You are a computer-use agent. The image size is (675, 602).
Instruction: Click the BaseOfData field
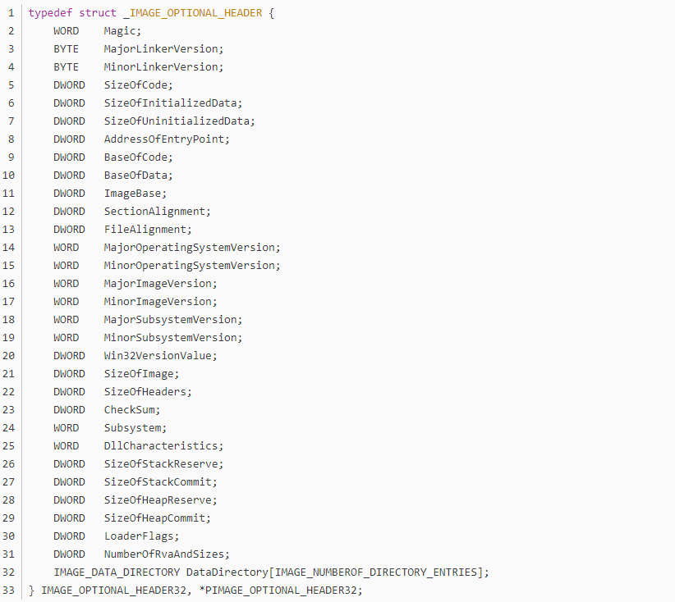[x=135, y=176]
